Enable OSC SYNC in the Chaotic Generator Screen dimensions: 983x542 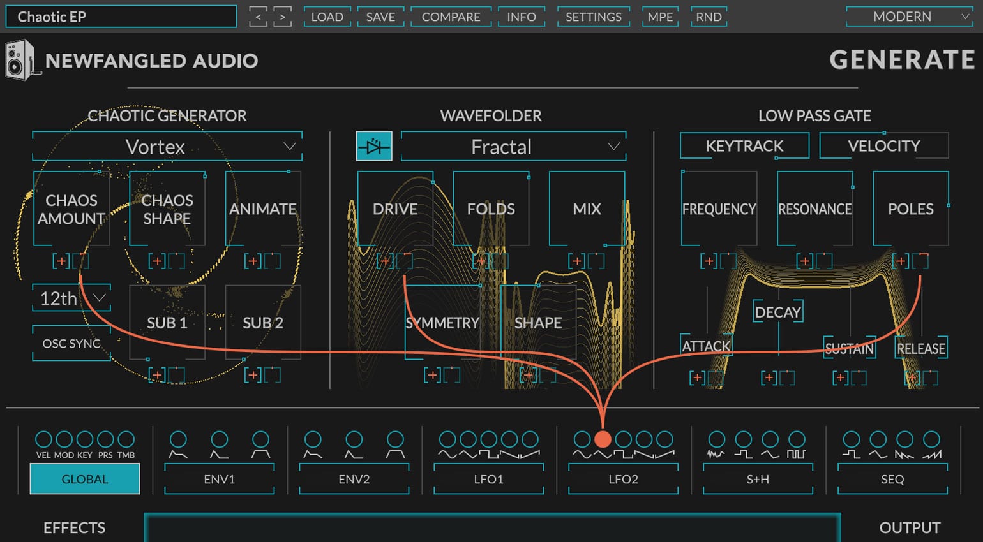coord(71,343)
